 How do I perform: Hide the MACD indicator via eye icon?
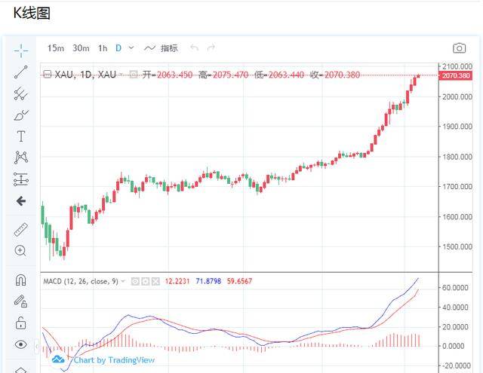pyautogui.click(x=135, y=281)
